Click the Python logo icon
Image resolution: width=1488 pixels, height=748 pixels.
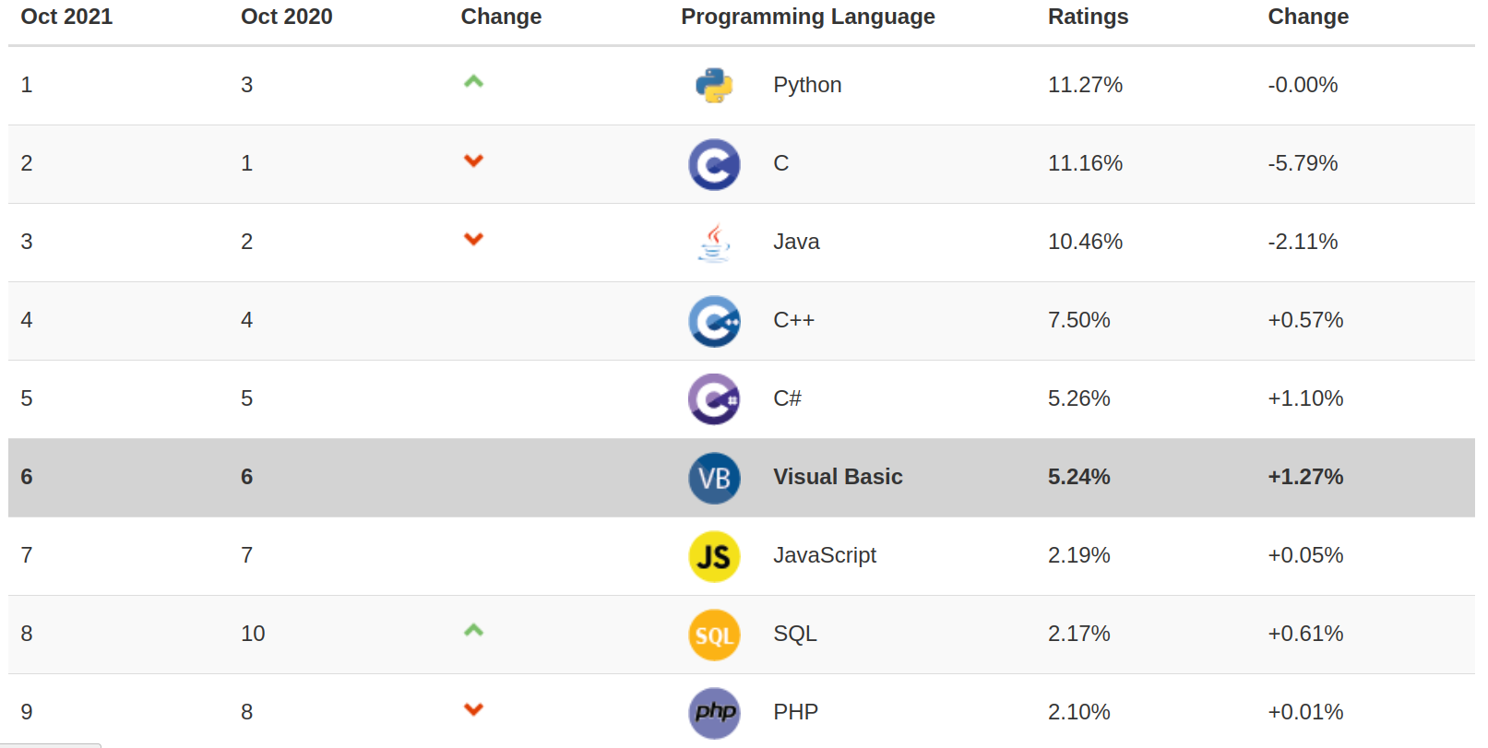714,86
